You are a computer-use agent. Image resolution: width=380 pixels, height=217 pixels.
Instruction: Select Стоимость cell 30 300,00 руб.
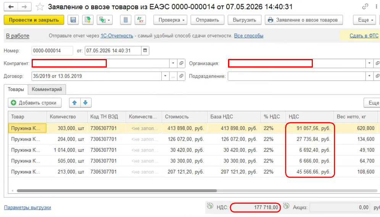(x=184, y=161)
